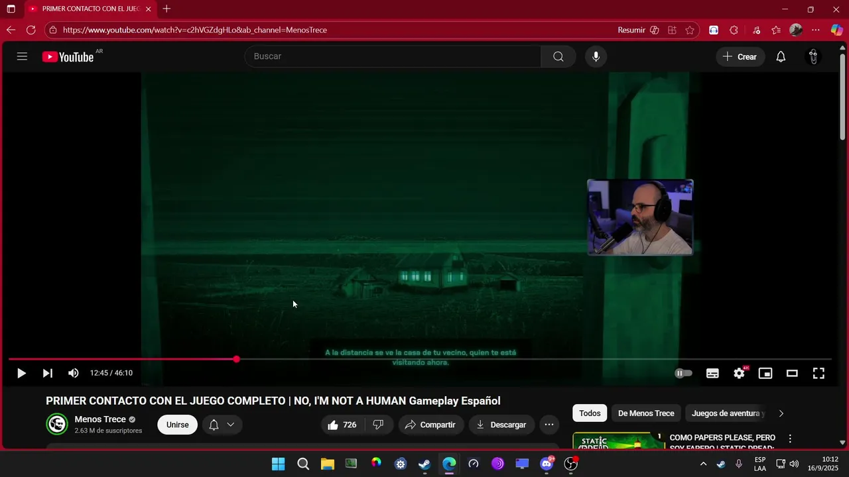Viewport: 849px width, 477px height.
Task: Click the address bar URL
Action: coord(195,30)
